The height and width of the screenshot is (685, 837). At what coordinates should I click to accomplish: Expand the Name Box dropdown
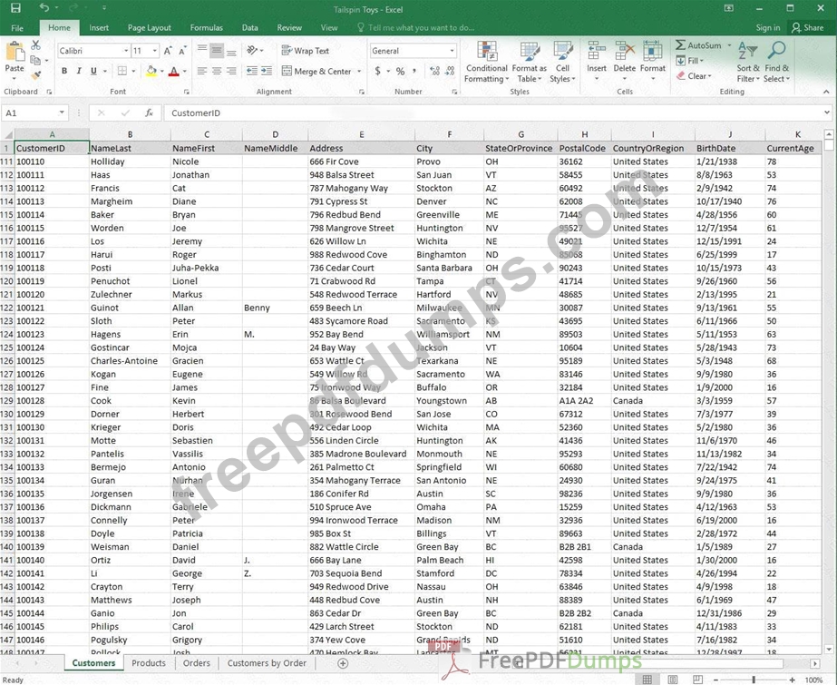point(62,113)
